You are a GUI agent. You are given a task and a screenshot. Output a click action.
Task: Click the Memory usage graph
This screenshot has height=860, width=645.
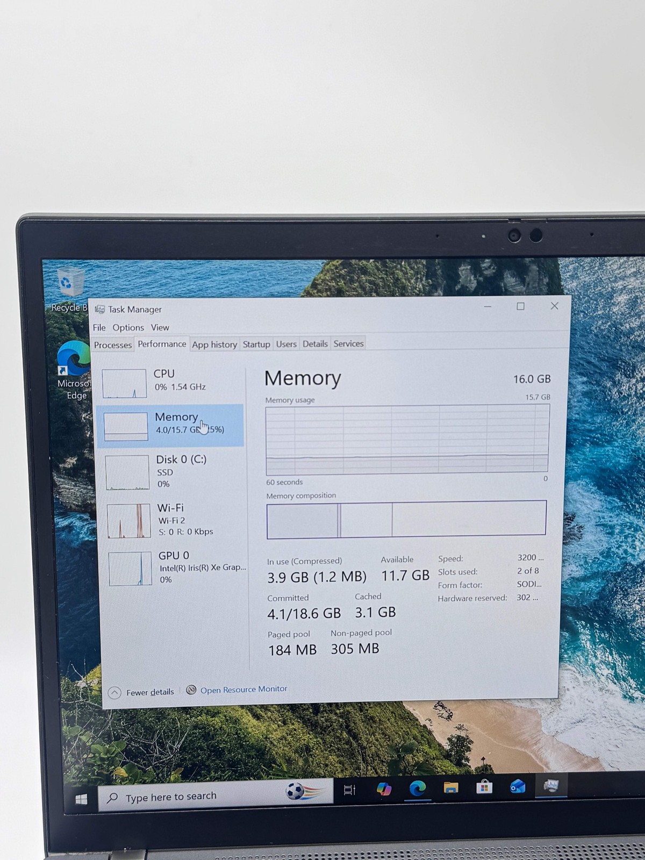tap(407, 439)
